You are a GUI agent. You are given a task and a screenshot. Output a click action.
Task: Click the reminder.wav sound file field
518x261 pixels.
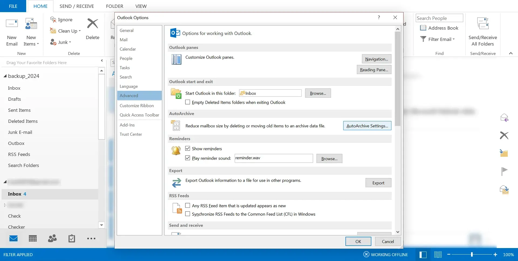pyautogui.click(x=274, y=158)
